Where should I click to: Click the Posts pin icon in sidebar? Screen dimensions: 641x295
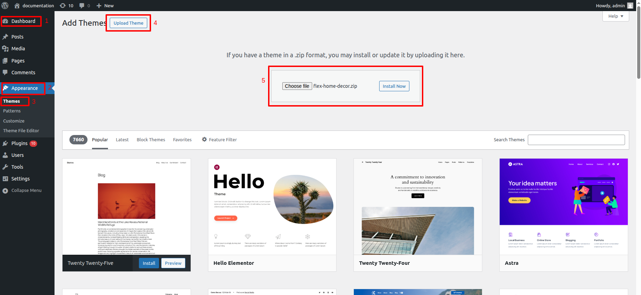click(x=5, y=37)
